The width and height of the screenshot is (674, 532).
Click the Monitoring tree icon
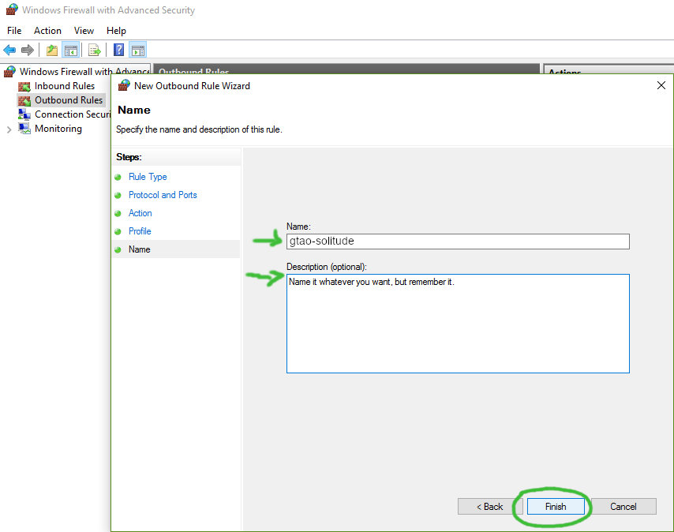point(24,129)
